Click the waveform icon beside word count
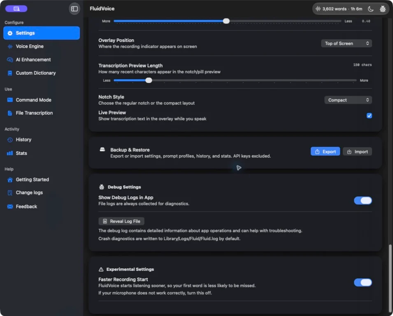 (318, 9)
